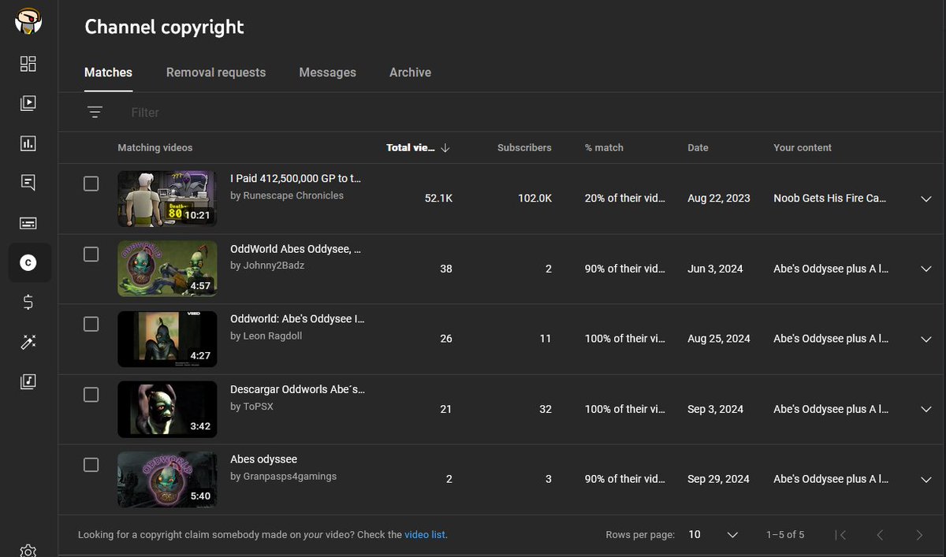Open the Analytics bar chart sidebar icon
The image size is (946, 557).
tap(28, 143)
